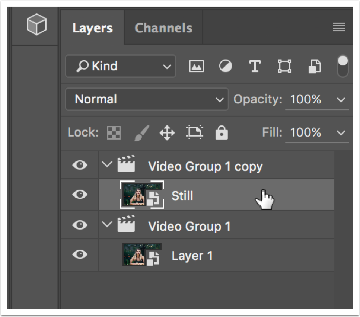Hide the Still layer

coord(80,194)
